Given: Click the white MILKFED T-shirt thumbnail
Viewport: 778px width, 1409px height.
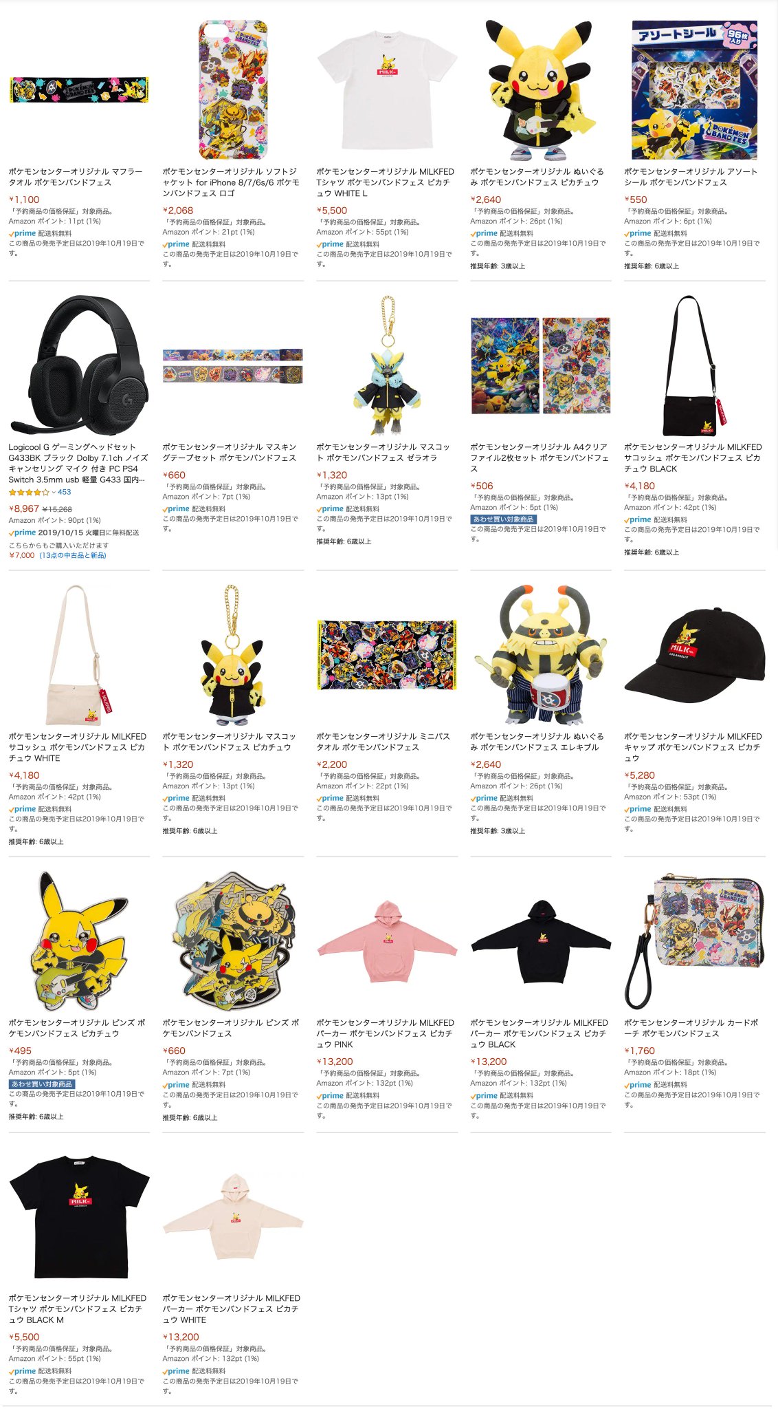Looking at the screenshot, I should pyautogui.click(x=387, y=89).
